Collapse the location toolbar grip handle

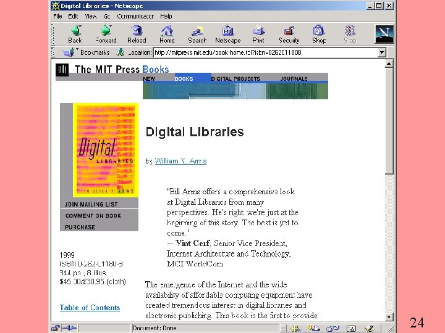point(53,52)
